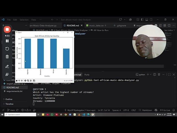Expand the Text Editor dropdown
Screen dimensions: 177x133
(170, 30)
